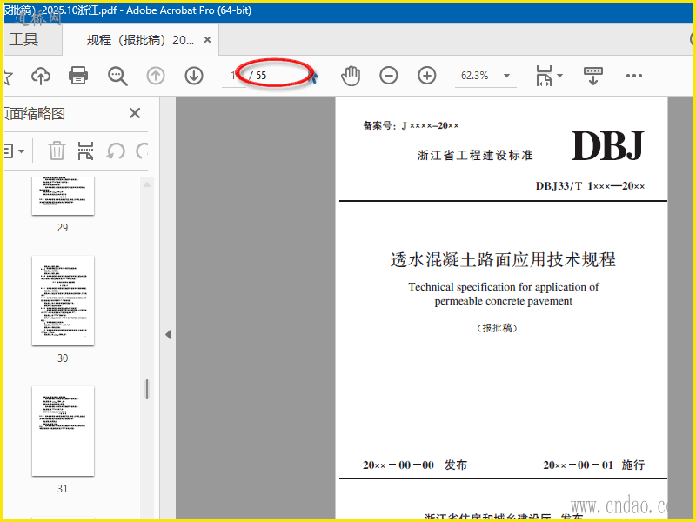Select the 规程（报批稿）document tab

[140, 40]
